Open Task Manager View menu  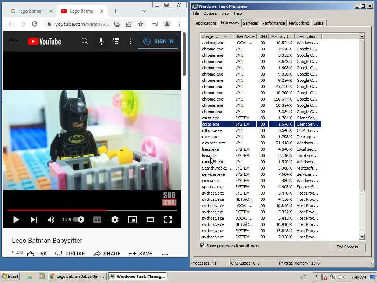(x=225, y=13)
